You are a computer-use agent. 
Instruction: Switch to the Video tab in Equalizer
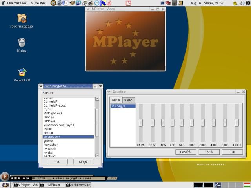128,100
